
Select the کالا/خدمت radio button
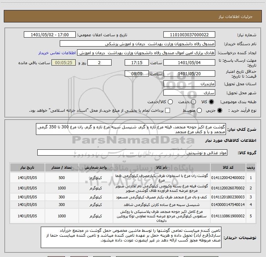[170, 102]
